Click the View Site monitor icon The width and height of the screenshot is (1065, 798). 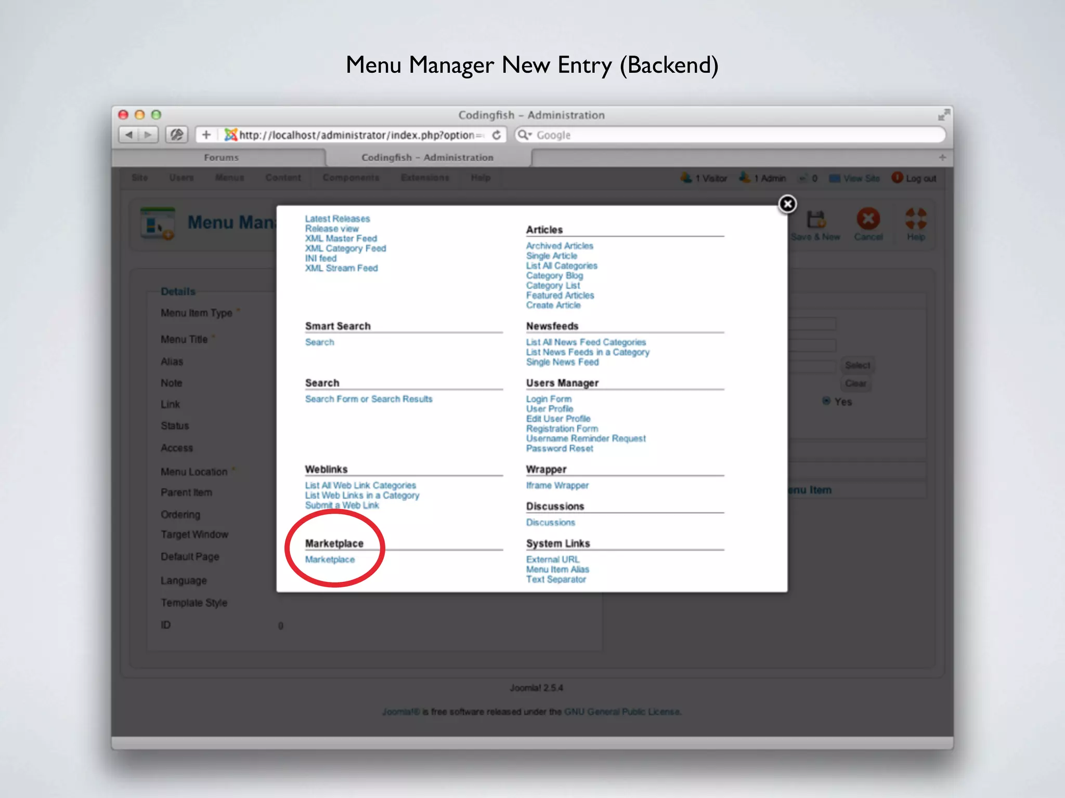coord(834,178)
